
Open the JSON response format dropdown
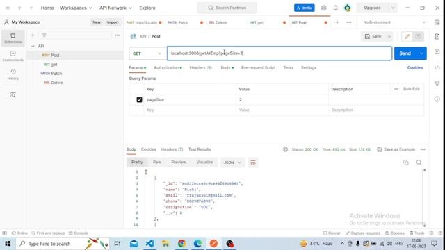pos(232,162)
